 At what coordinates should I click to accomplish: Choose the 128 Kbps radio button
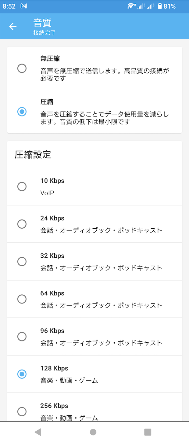coord(22,374)
